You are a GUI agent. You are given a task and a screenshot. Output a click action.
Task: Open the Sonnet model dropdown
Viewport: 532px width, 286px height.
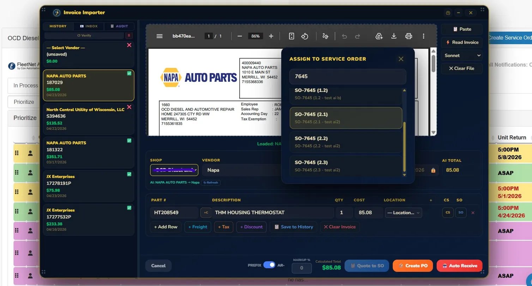(462, 55)
